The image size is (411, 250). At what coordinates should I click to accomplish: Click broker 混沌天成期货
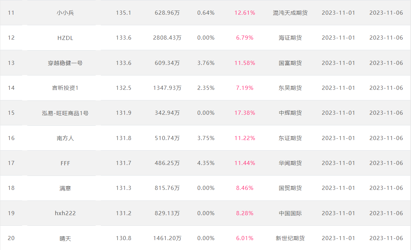(x=290, y=13)
